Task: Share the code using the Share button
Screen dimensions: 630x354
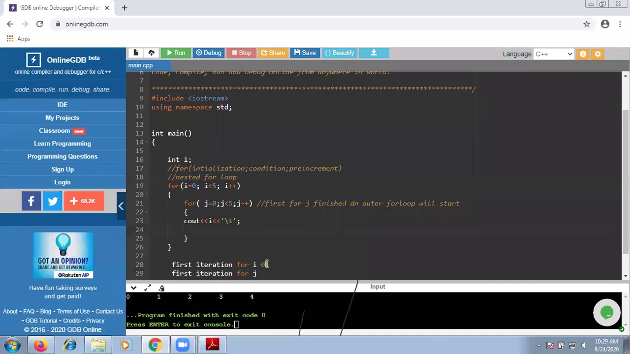Action: pos(273,53)
